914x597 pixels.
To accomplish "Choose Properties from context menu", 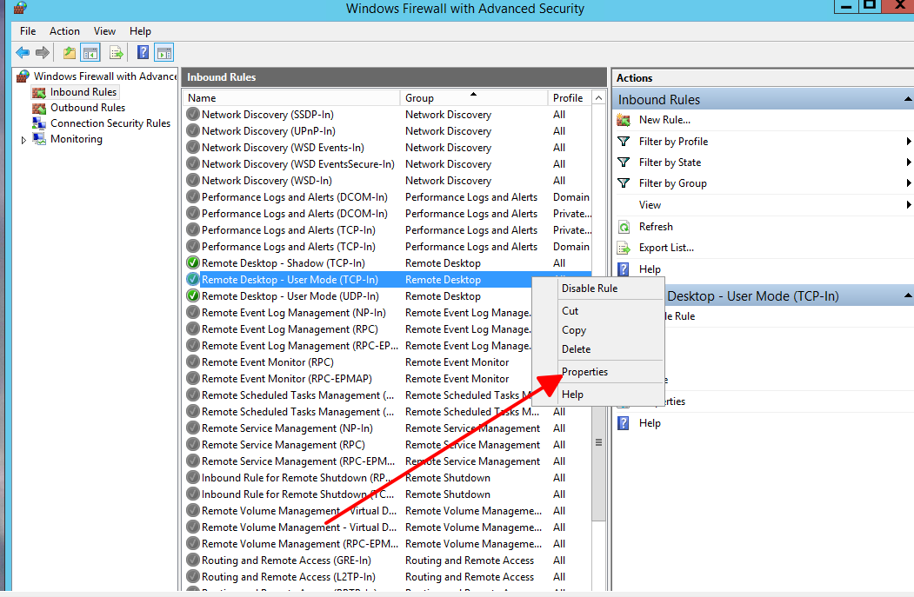I will click(598, 372).
